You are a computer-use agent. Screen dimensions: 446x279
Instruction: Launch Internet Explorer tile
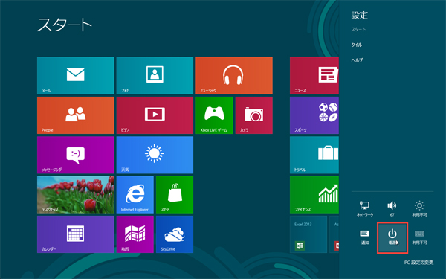tap(135, 195)
